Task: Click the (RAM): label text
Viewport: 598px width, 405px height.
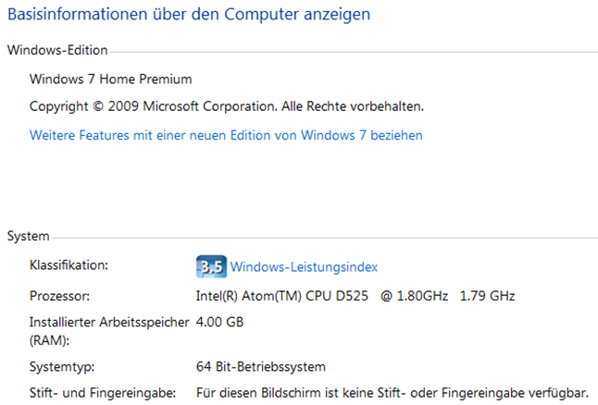Action: (50, 340)
